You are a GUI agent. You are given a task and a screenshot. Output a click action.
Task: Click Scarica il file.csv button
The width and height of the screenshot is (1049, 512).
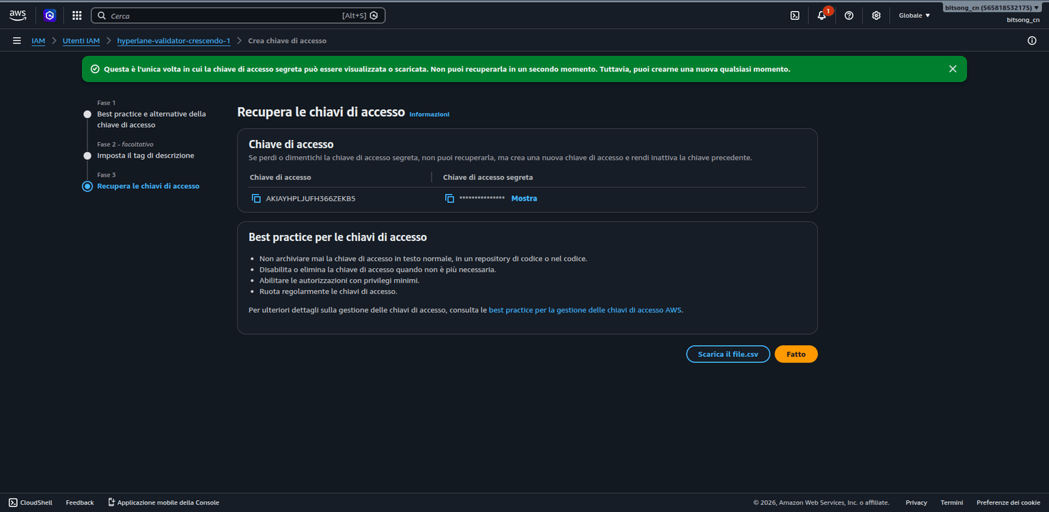(x=728, y=354)
